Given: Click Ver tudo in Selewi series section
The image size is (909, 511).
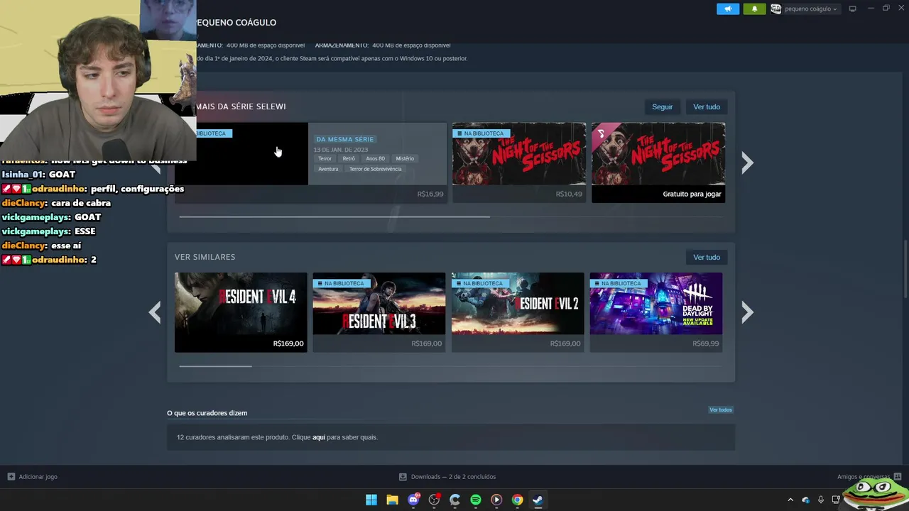Looking at the screenshot, I should (x=707, y=106).
